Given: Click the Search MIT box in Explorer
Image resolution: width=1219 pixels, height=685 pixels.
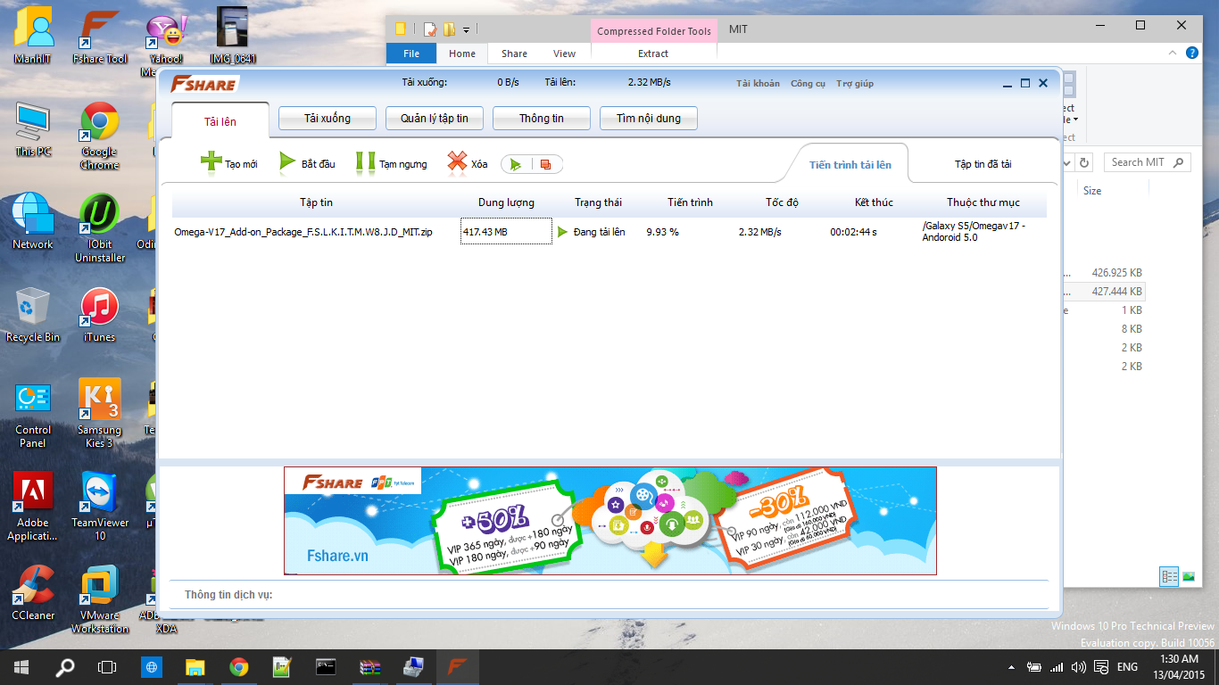Looking at the screenshot, I should coord(1147,162).
